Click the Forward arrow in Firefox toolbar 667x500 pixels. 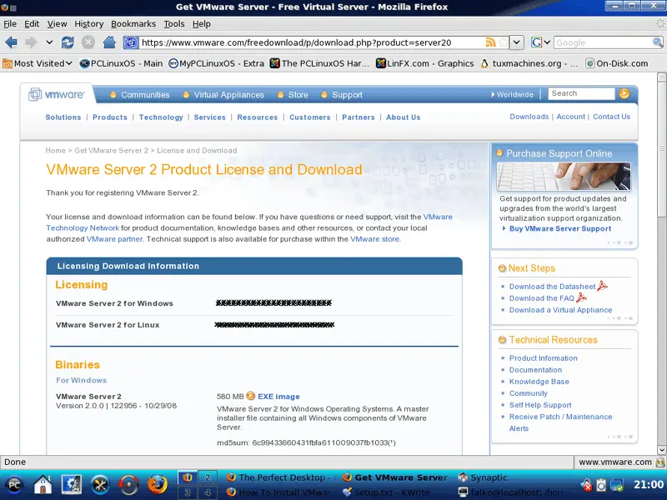click(31, 42)
